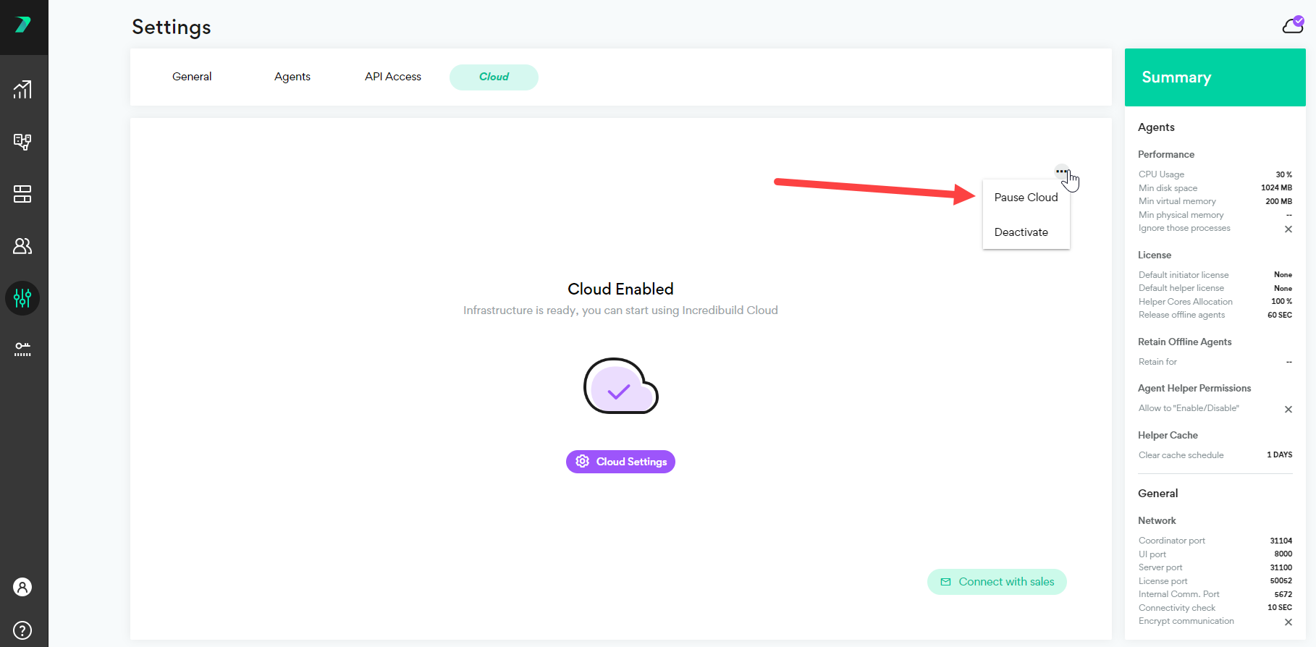Click the Network heading in Summary
The height and width of the screenshot is (647, 1316).
pyautogui.click(x=1157, y=521)
